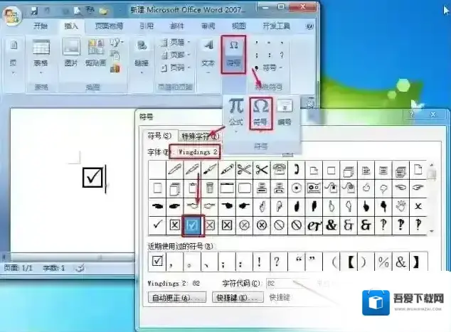
Task: Save the document from the quick access toolbar
Action: pyautogui.click(x=34, y=11)
